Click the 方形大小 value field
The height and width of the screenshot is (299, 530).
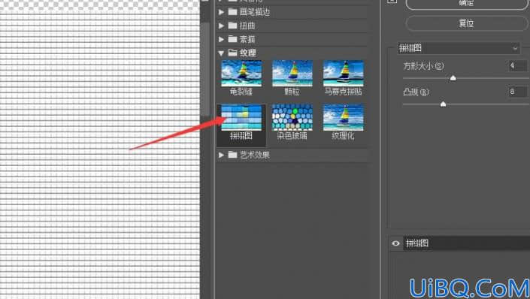pyautogui.click(x=517, y=65)
